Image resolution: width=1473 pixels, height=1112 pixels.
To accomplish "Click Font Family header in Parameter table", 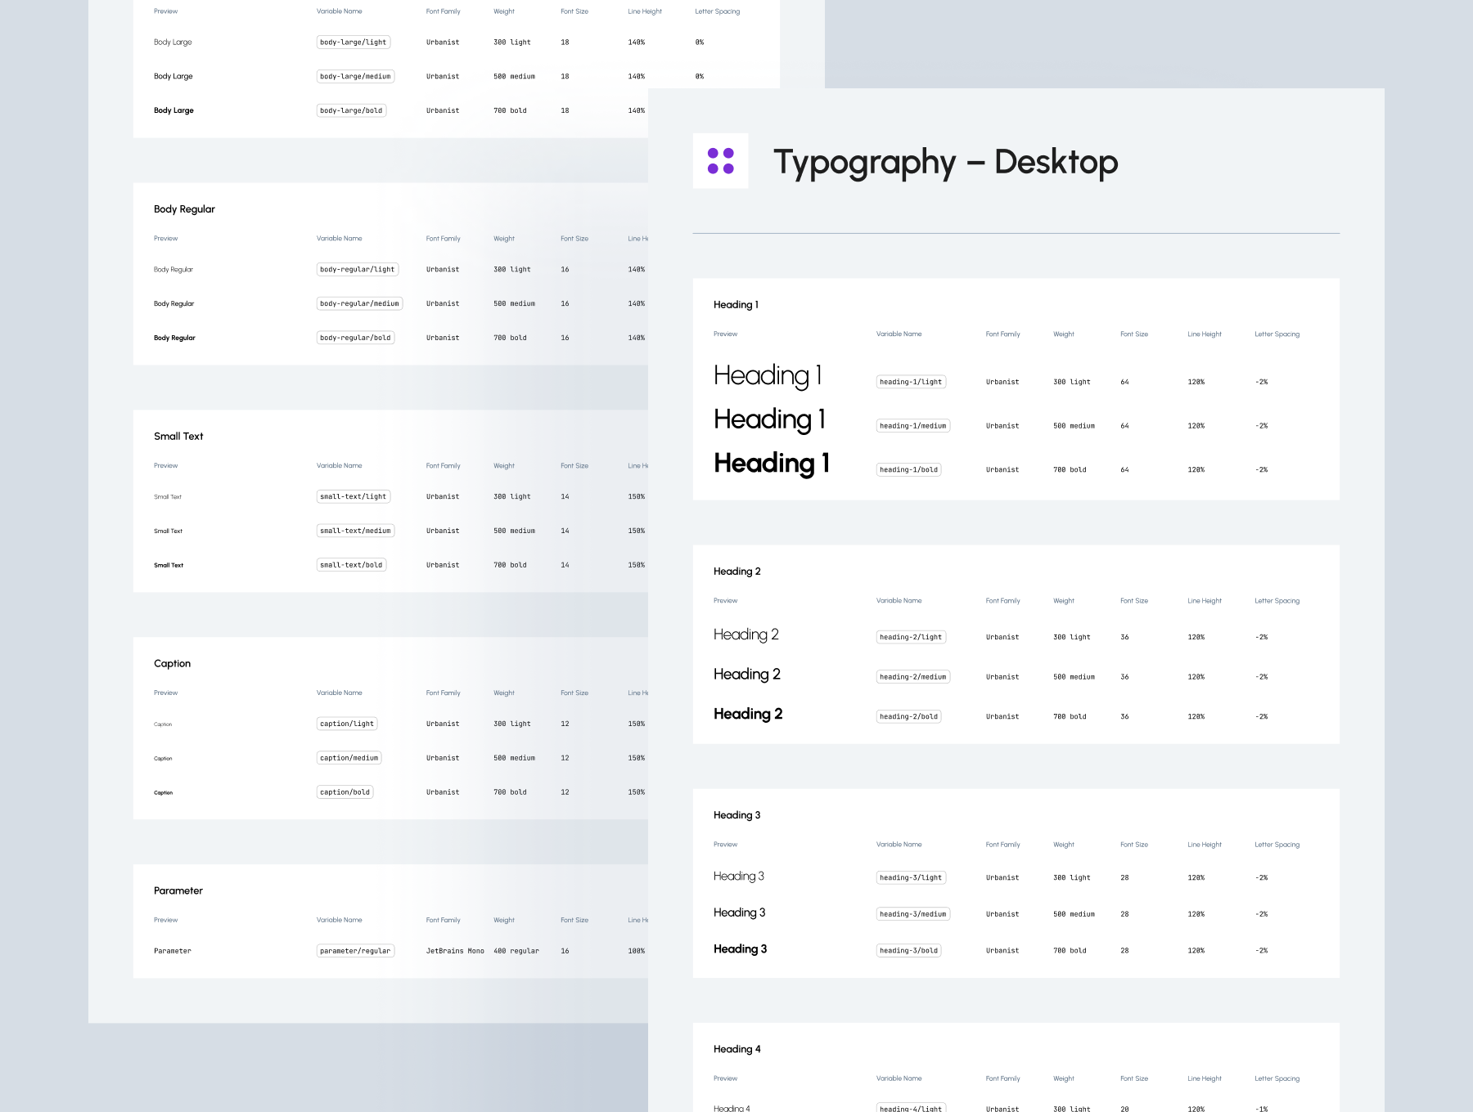I will coord(444,921).
